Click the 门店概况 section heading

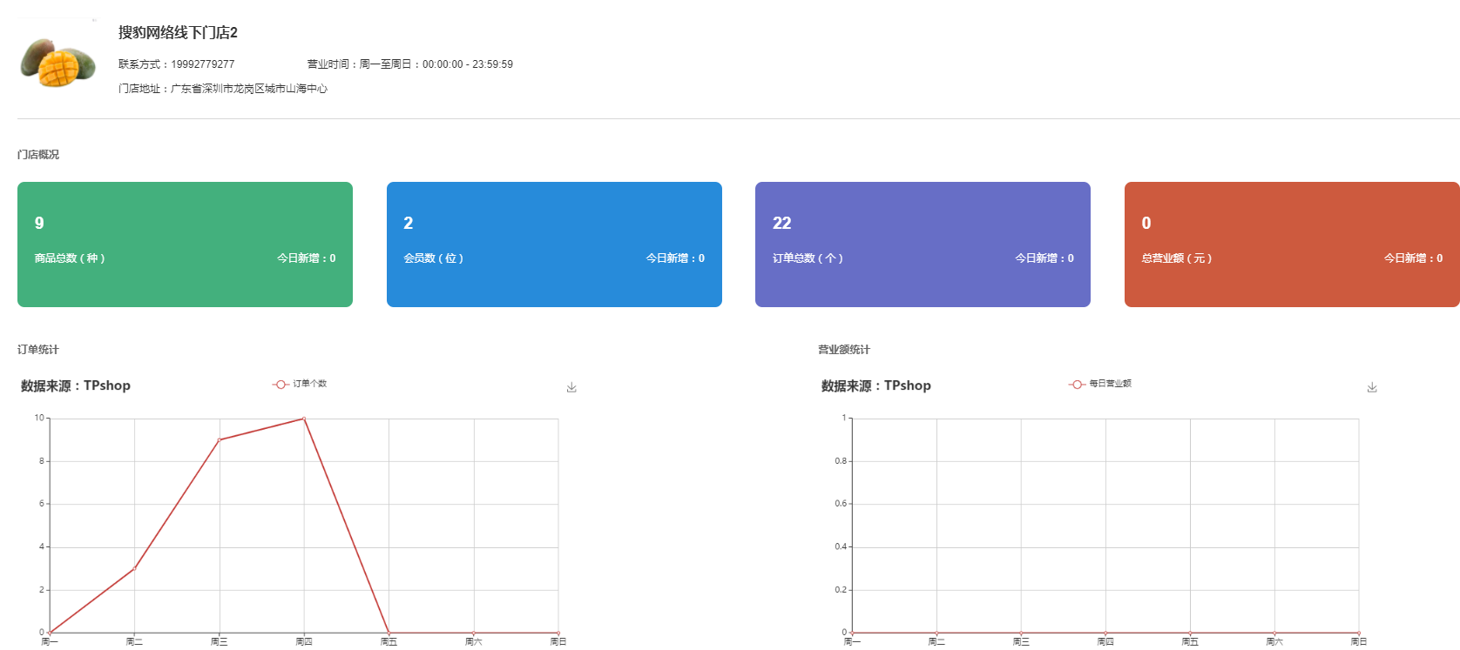click(x=38, y=155)
